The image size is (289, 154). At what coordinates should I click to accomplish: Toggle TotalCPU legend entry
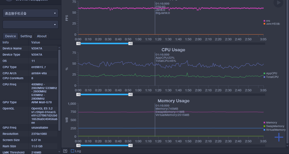tap(264, 77)
